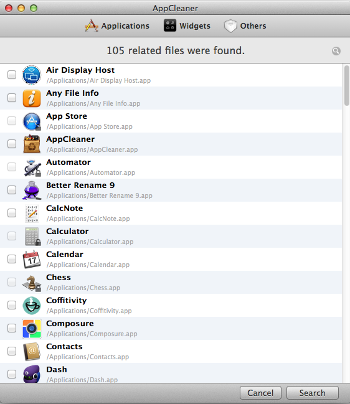
Task: Click the disabled Automator checkbox
Action: coord(12,167)
